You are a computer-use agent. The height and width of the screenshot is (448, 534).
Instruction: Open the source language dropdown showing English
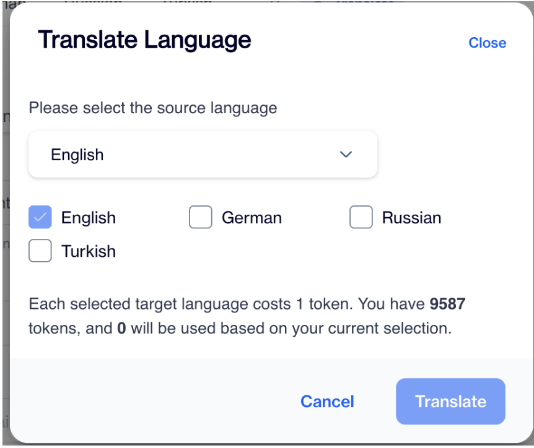(203, 155)
